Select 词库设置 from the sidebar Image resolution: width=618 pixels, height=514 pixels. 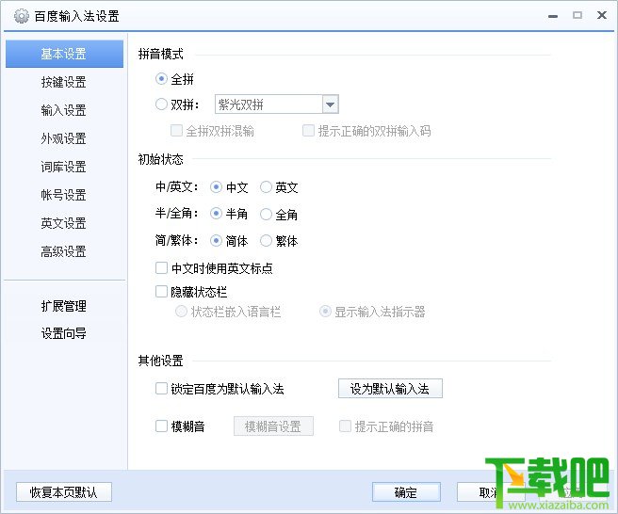pos(63,167)
